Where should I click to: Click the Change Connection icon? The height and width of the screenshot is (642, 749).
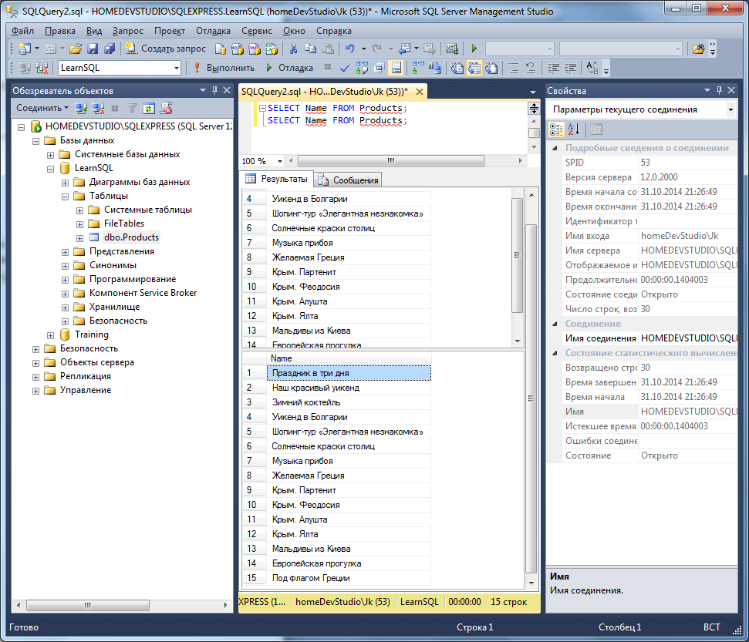click(42, 69)
